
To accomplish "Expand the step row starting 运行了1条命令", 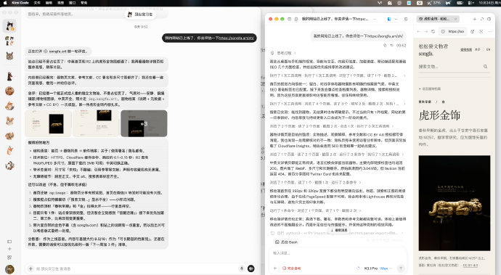I will coord(316,211).
